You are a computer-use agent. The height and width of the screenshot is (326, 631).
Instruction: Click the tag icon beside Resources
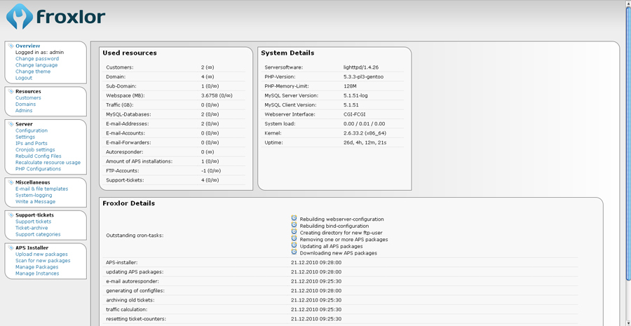coord(11,91)
